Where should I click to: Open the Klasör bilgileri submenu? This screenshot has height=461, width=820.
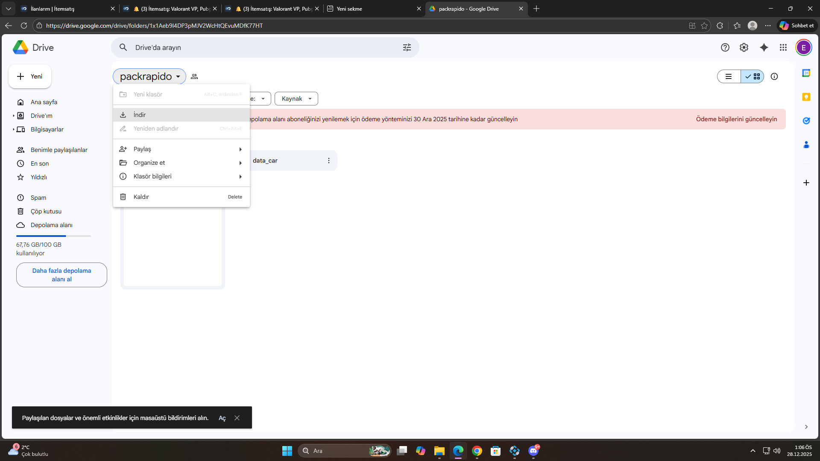coord(182,176)
